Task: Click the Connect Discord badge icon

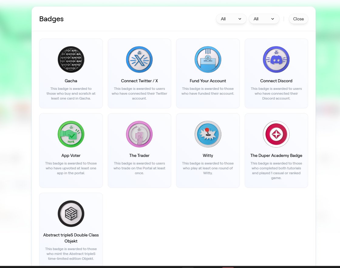Action: [x=276, y=59]
